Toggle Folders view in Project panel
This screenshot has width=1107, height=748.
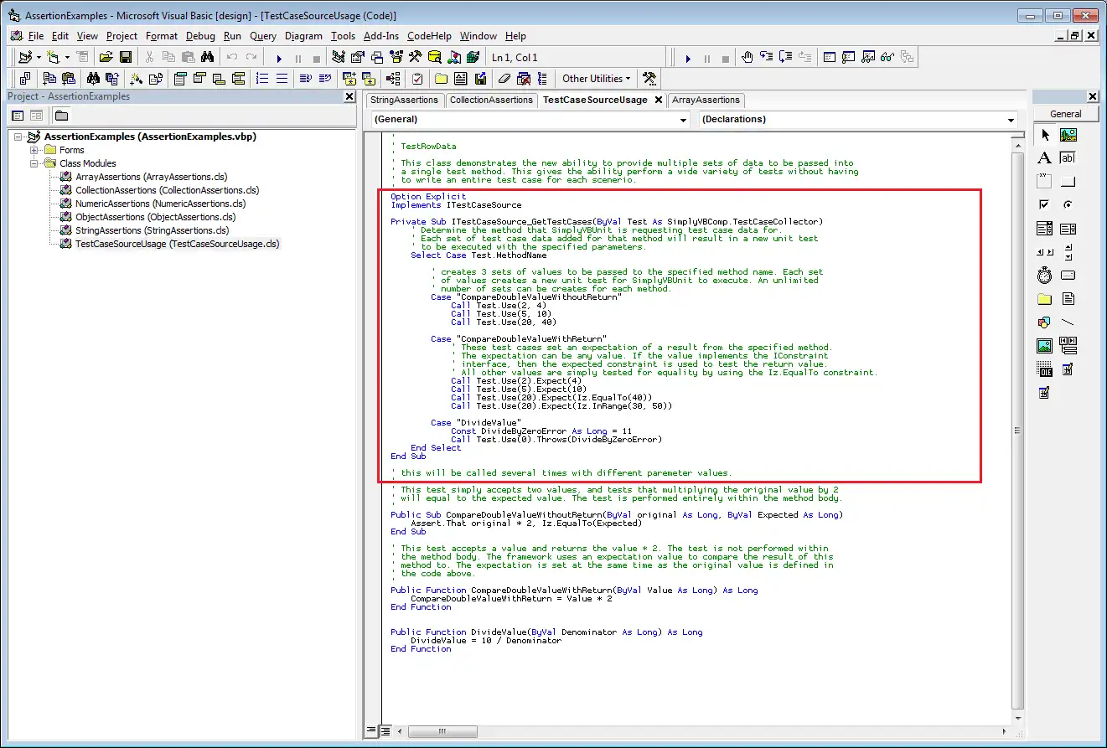click(62, 115)
